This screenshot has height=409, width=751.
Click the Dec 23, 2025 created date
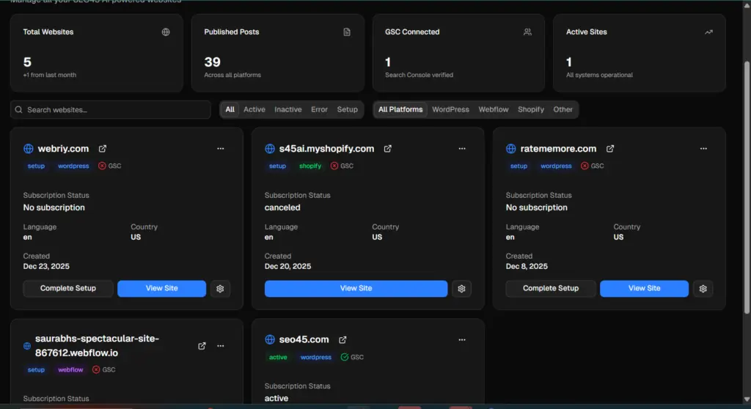point(46,266)
